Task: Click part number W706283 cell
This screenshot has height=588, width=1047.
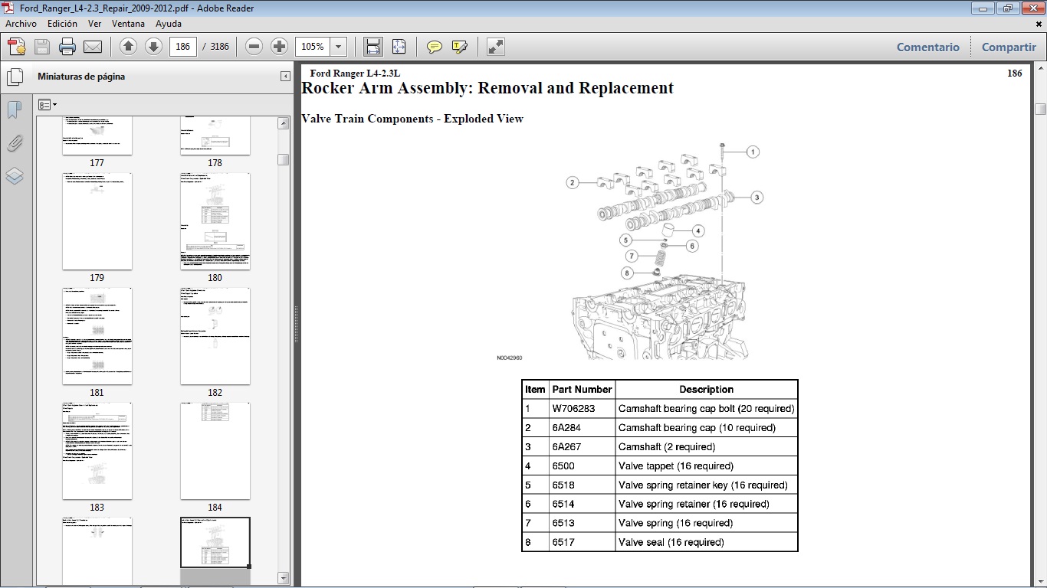Action: coord(582,408)
